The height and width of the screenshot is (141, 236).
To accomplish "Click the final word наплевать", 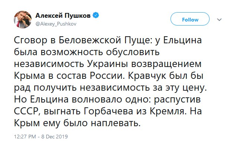I will [x=115, y=124].
